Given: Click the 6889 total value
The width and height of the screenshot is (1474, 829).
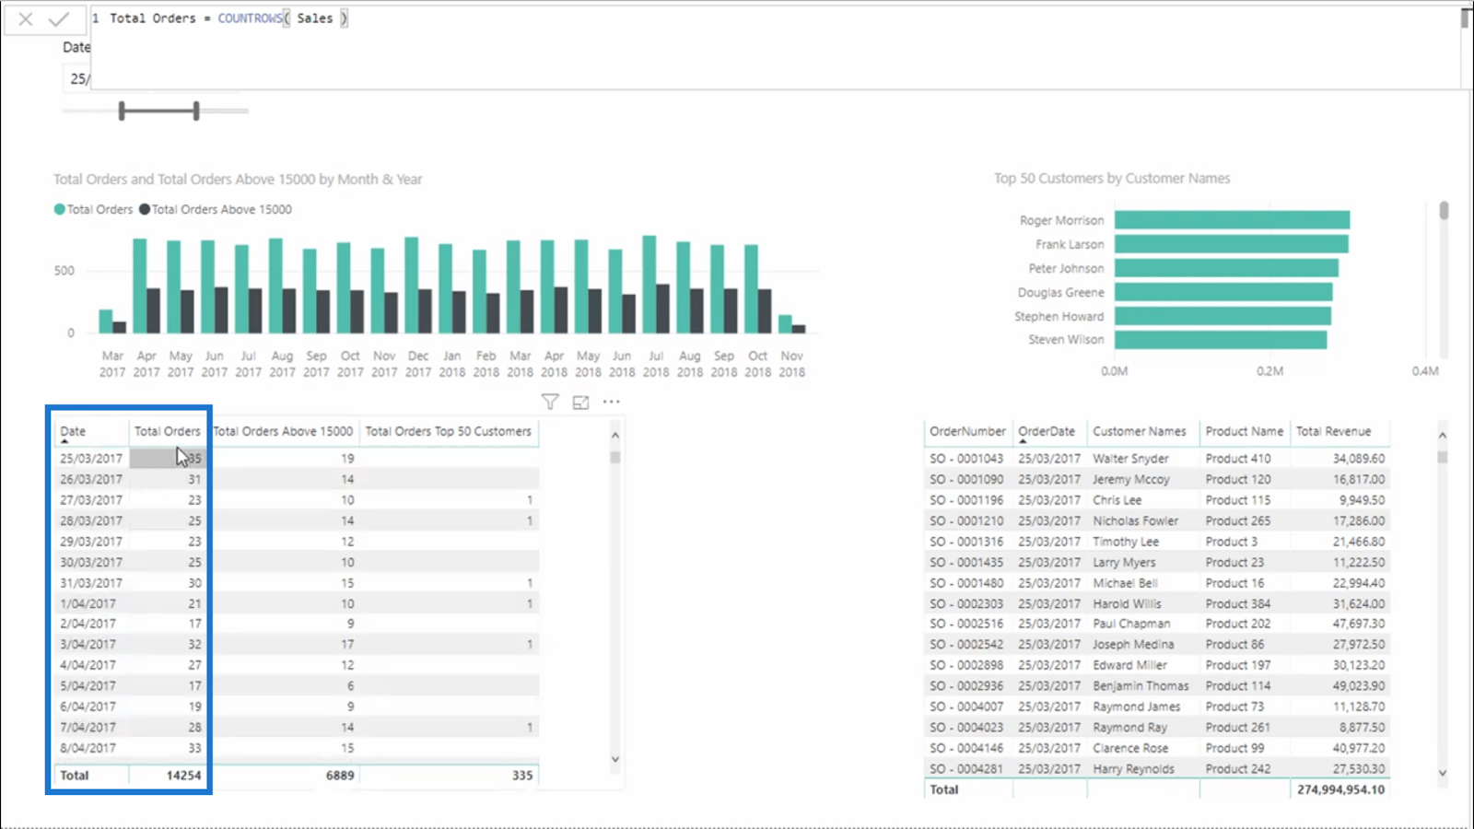Looking at the screenshot, I should coord(340,776).
